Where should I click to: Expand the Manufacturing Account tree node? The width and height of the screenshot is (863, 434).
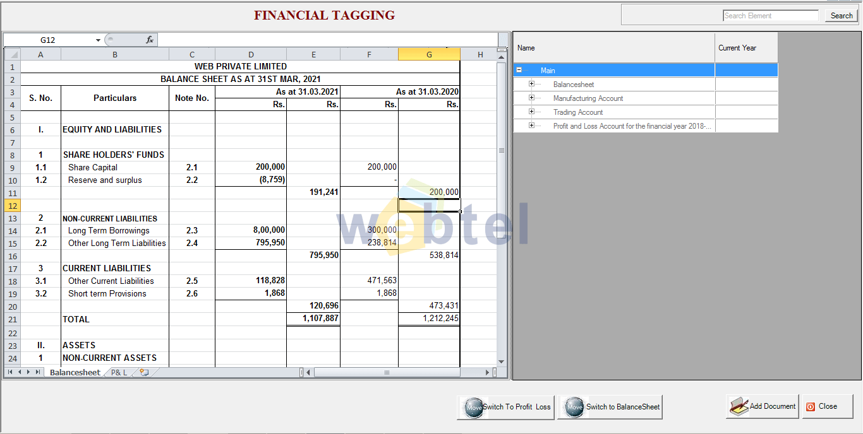[531, 98]
